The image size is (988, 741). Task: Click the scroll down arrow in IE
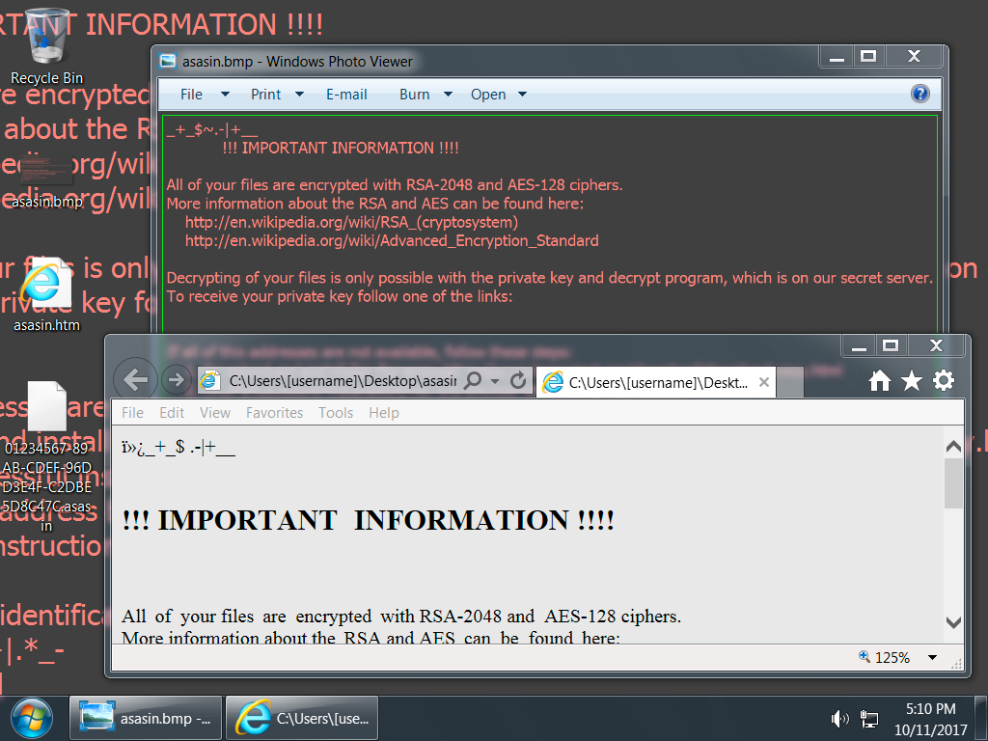pyautogui.click(x=953, y=622)
